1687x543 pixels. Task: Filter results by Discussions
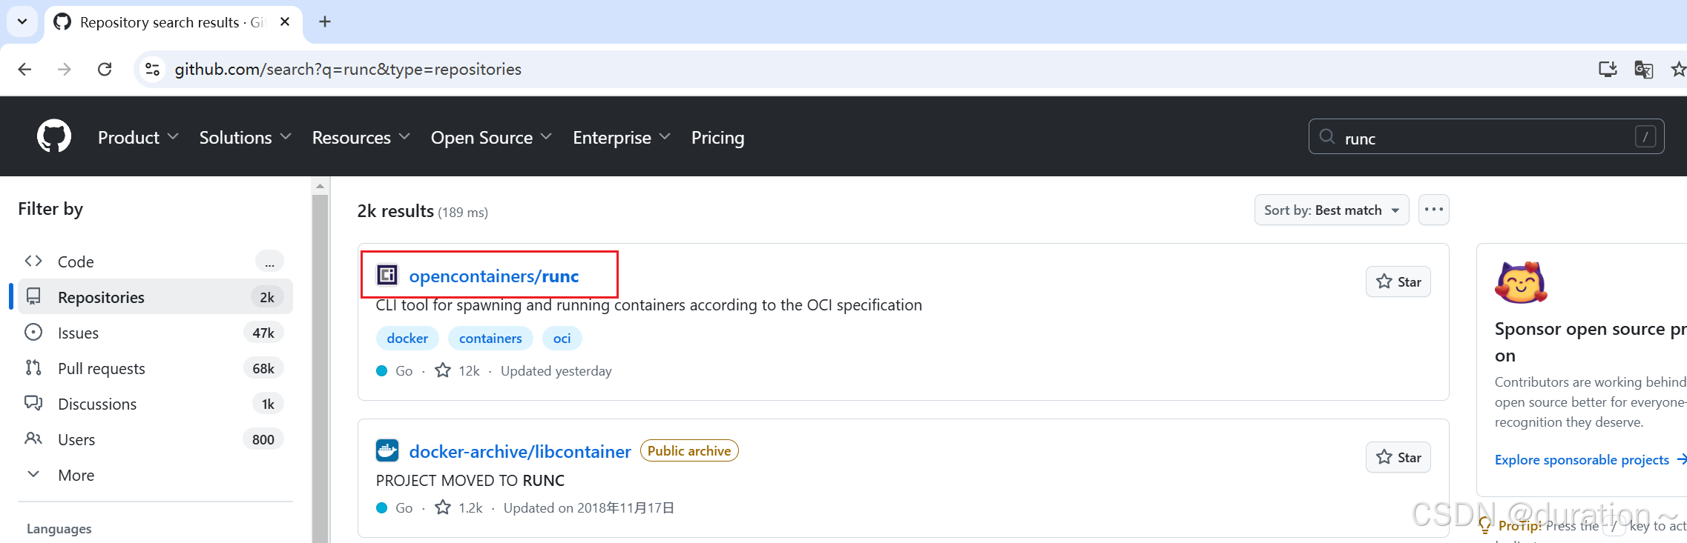(155, 404)
